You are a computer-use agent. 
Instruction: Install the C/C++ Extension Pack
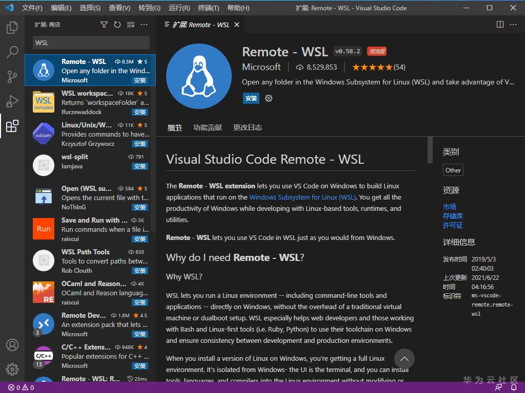pos(140,366)
